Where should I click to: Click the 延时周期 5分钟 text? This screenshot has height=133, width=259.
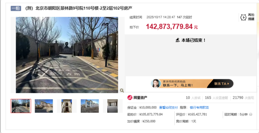point(236,114)
